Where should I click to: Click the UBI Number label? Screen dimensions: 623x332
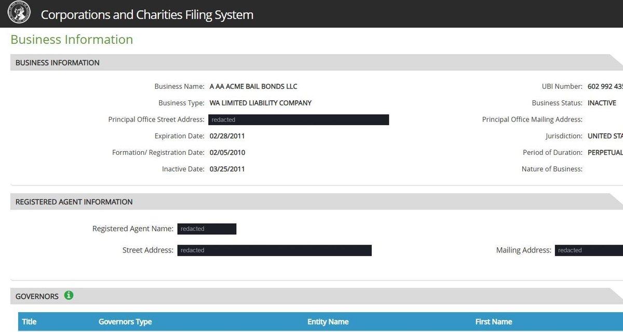pyautogui.click(x=562, y=86)
